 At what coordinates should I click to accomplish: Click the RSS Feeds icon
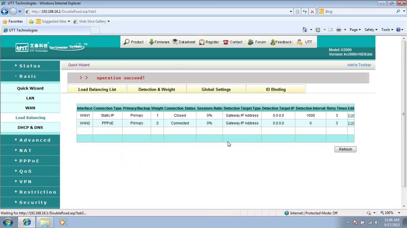tap(318, 29)
